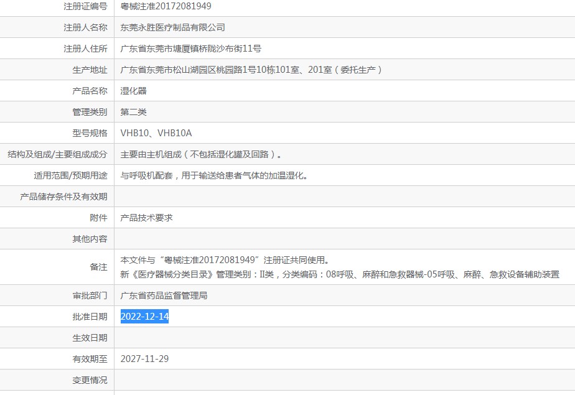Click the 生产地址 label
This screenshot has width=575, height=395.
tap(90, 70)
